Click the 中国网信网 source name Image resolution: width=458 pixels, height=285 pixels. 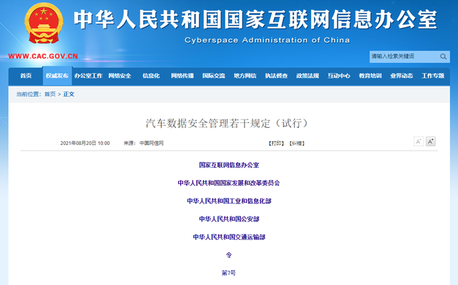151,144
